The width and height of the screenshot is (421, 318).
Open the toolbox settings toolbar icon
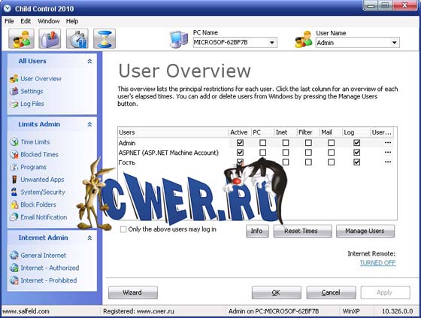pos(50,39)
